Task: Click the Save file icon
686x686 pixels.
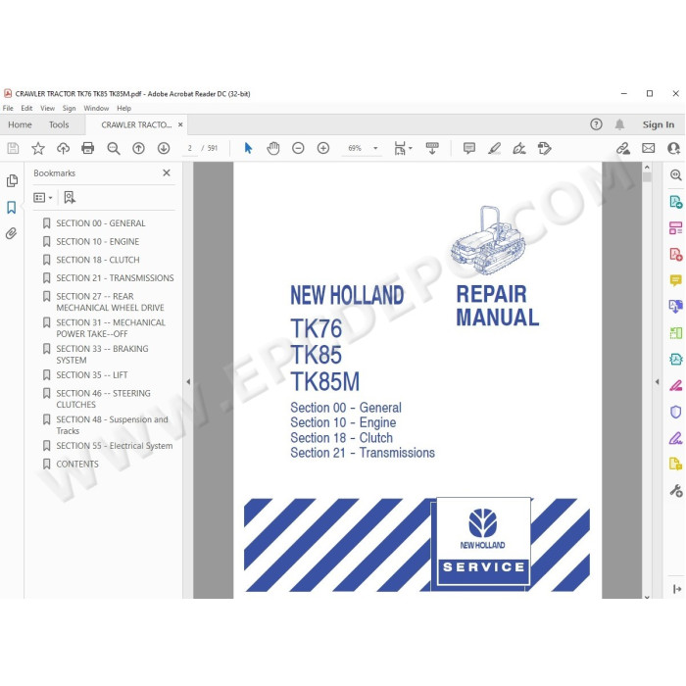Action: [13, 148]
